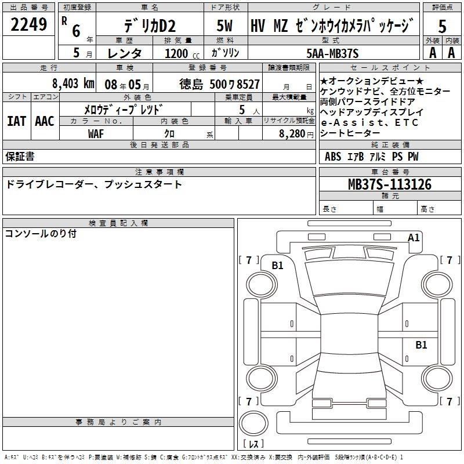Click the interior grade A
The height and width of the screenshot is (464, 464).
click(x=451, y=53)
